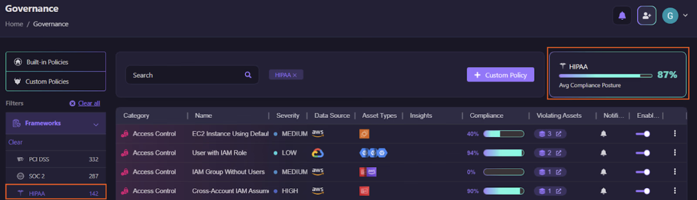Click notification bell for EC2 Instance row

[603, 134]
